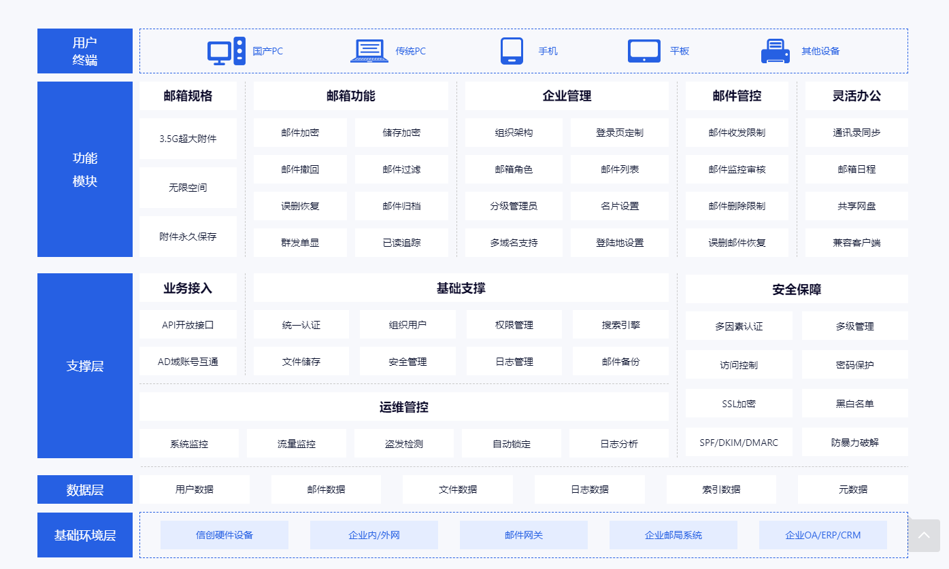The height and width of the screenshot is (569, 949).
Task: Select the 手机 phone icon
Action: (x=511, y=50)
